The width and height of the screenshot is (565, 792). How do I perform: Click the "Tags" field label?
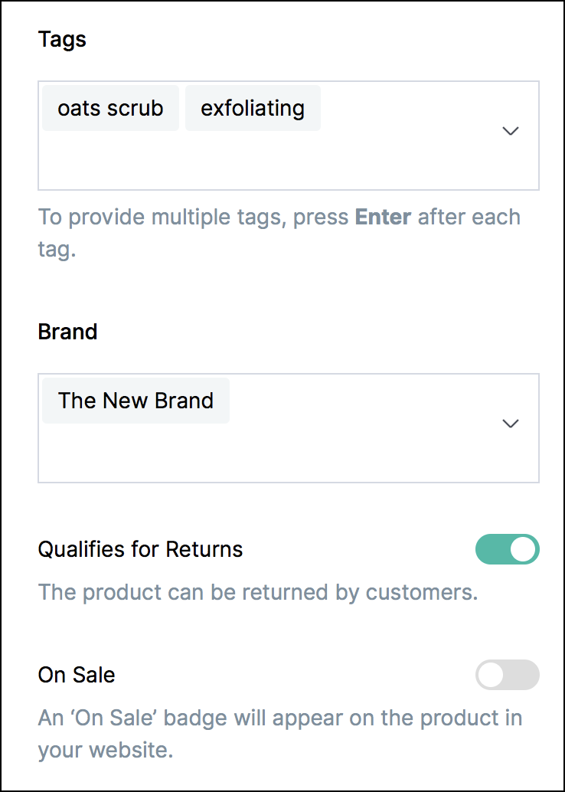pos(62,40)
